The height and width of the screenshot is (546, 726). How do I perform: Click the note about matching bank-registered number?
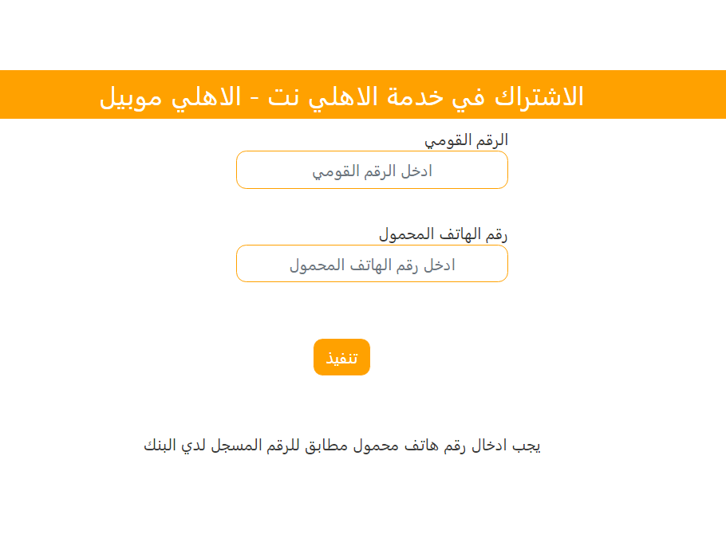pyautogui.click(x=341, y=446)
